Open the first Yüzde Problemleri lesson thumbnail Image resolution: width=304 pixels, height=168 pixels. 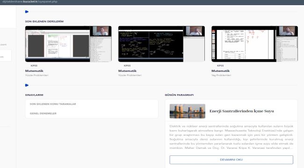tap(68, 44)
